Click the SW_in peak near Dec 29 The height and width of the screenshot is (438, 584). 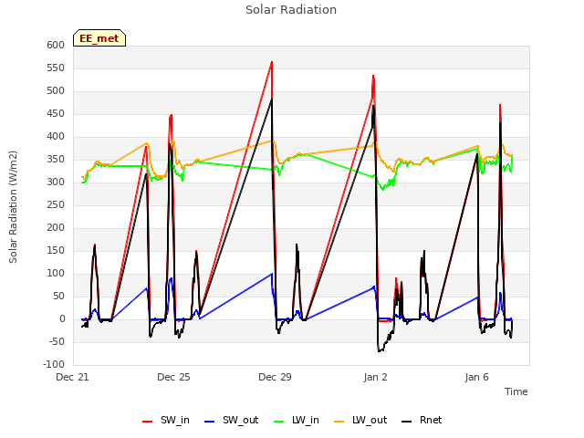[272, 62]
